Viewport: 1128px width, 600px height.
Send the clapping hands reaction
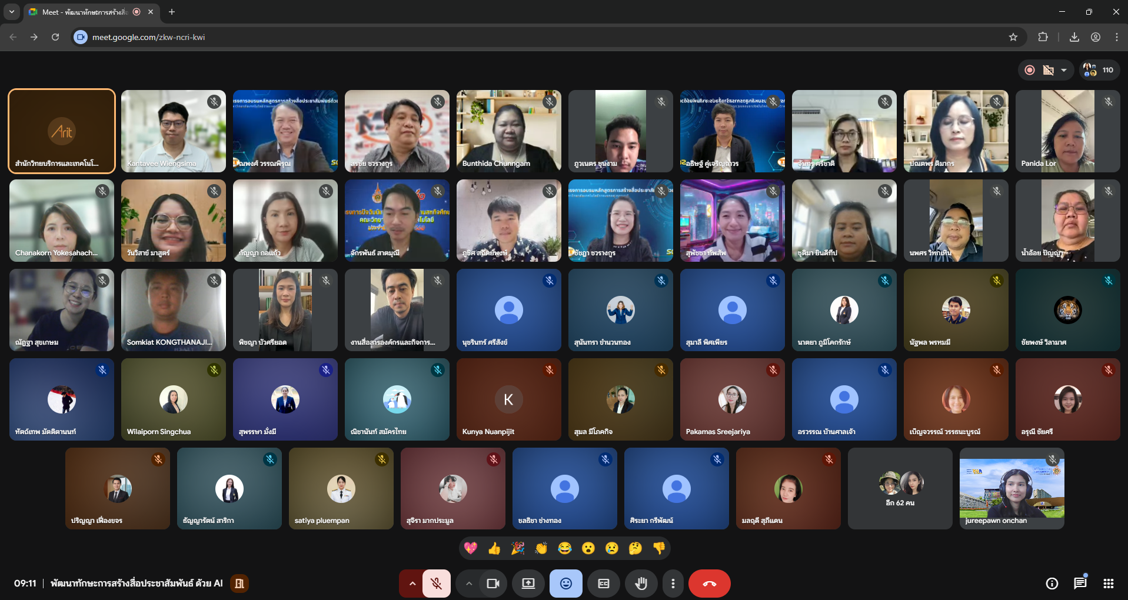(x=541, y=548)
